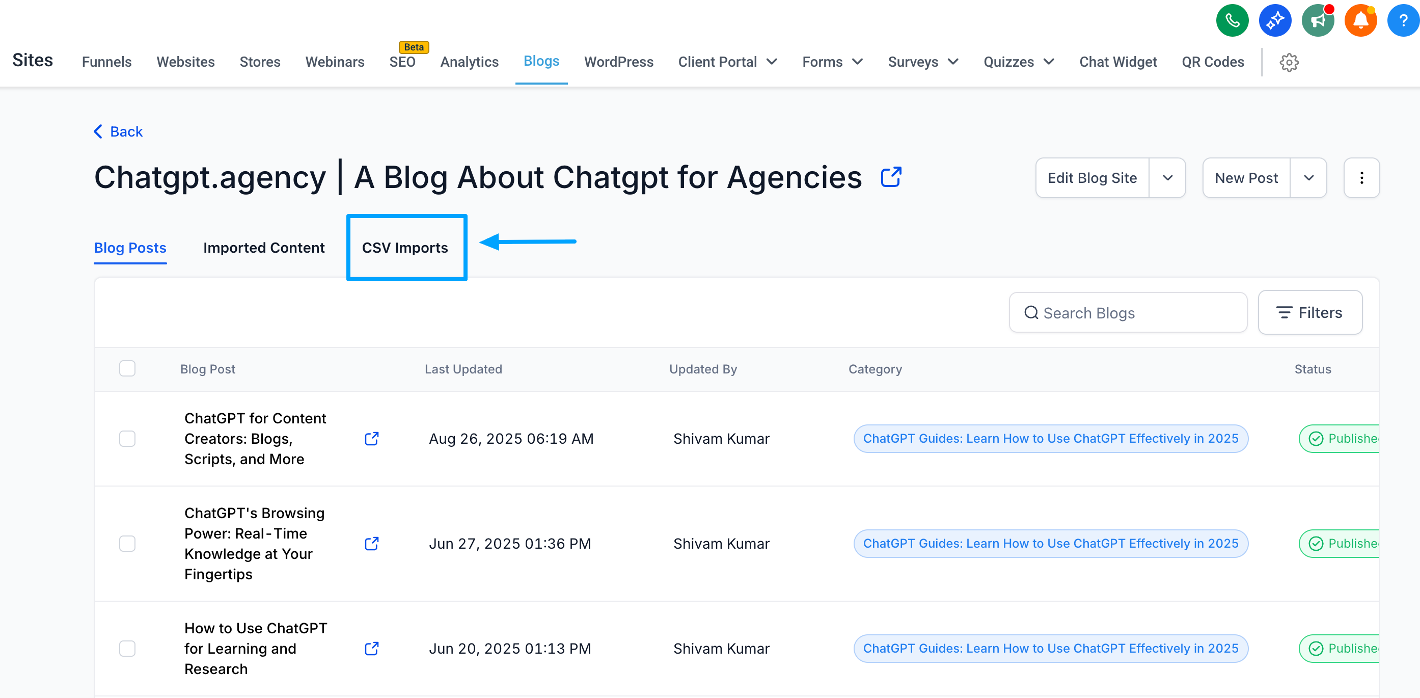Open blog site in new tab icon beside title

(x=891, y=177)
